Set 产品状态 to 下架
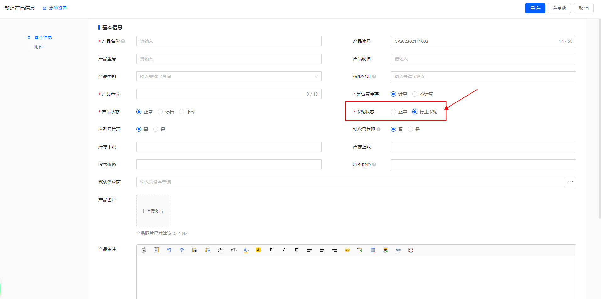This screenshot has width=601, height=299. tap(182, 112)
